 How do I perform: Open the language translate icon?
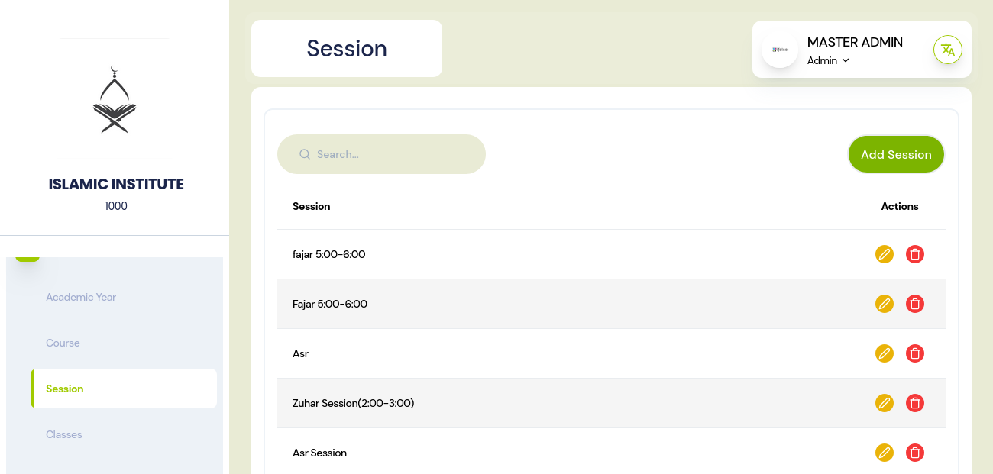coord(947,50)
